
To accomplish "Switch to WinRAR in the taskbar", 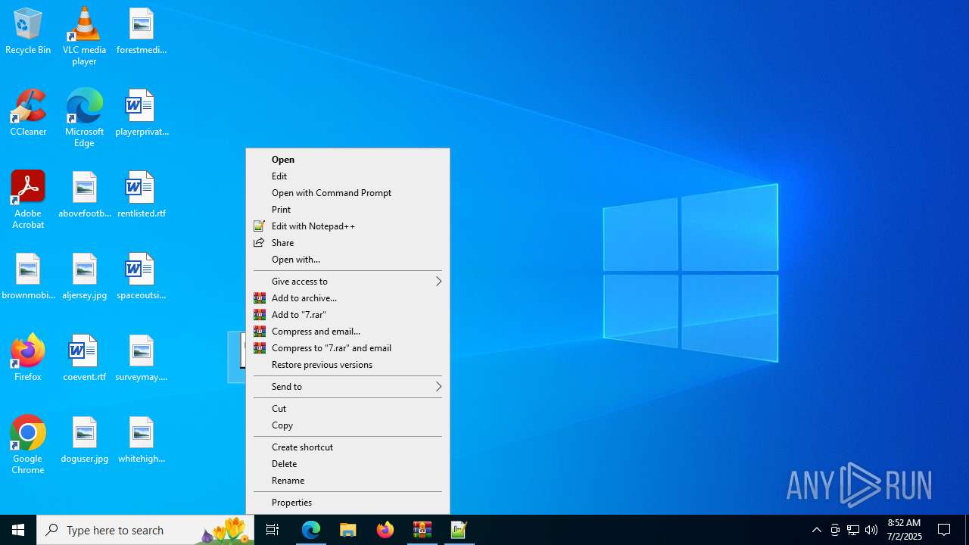I will click(422, 530).
